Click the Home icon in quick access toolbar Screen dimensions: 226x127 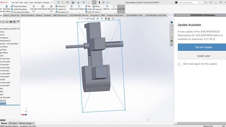(58, 2)
